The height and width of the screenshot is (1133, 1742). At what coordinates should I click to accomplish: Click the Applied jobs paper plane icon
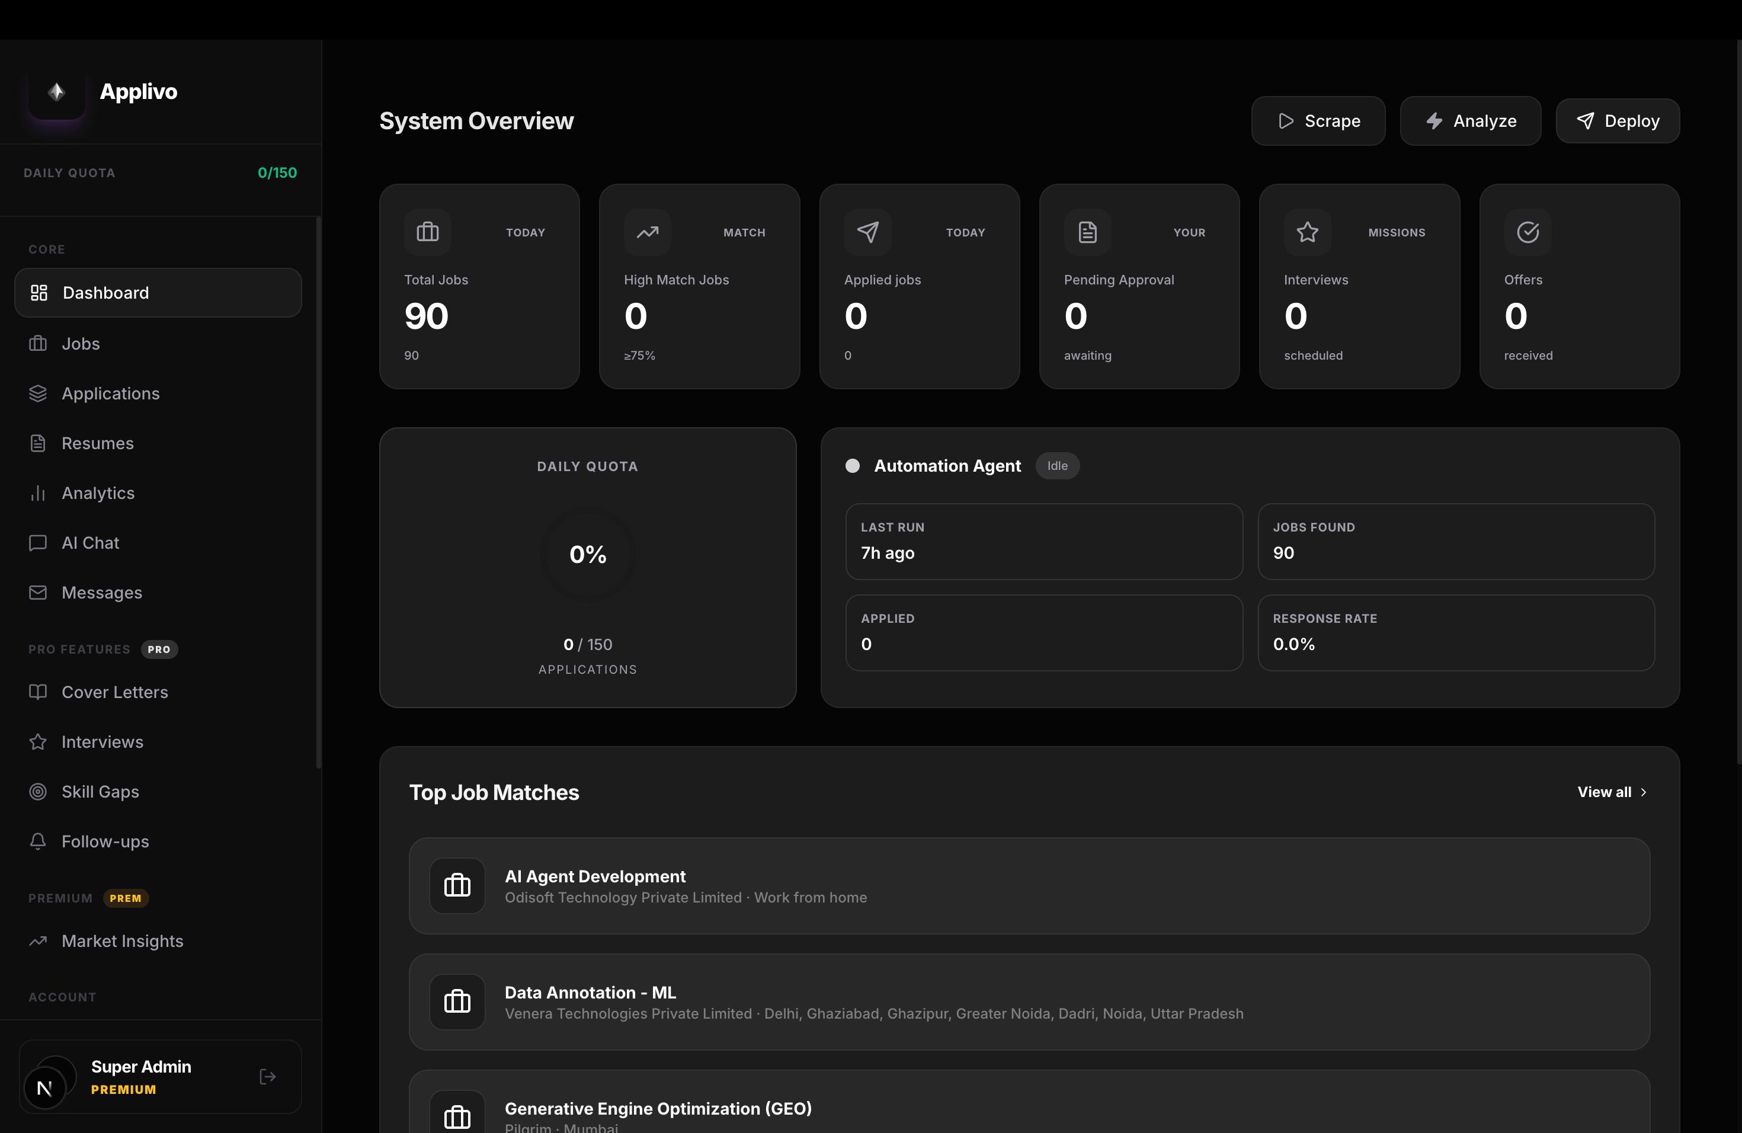pyautogui.click(x=867, y=232)
